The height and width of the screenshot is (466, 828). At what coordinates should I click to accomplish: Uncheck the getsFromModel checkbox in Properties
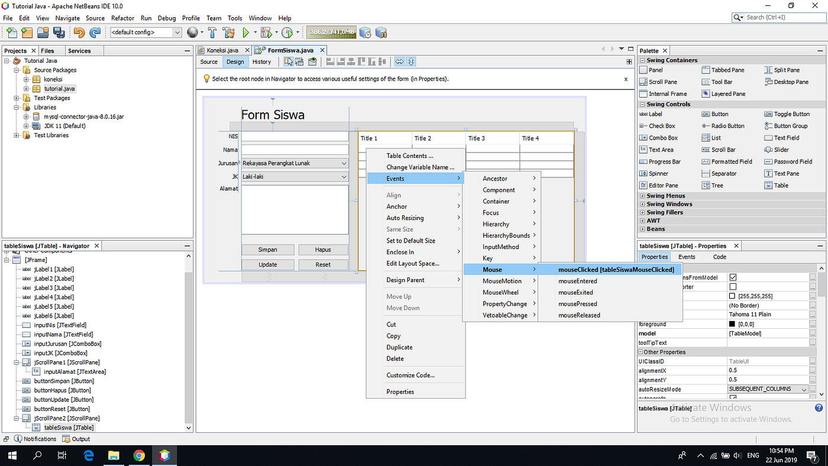[733, 277]
